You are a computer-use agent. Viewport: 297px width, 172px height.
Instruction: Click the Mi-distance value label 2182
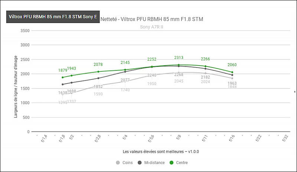coord(205,77)
